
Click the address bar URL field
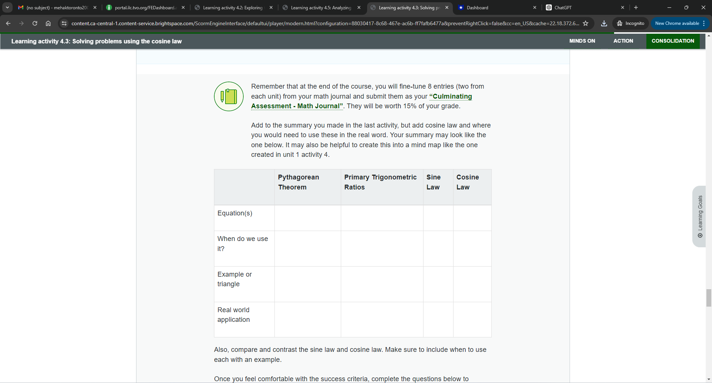click(325, 23)
